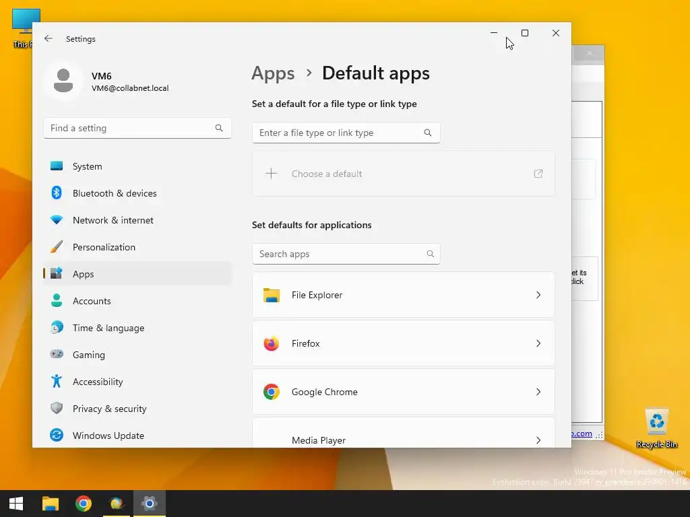Open the Recycle Bin desktop icon

tap(656, 429)
